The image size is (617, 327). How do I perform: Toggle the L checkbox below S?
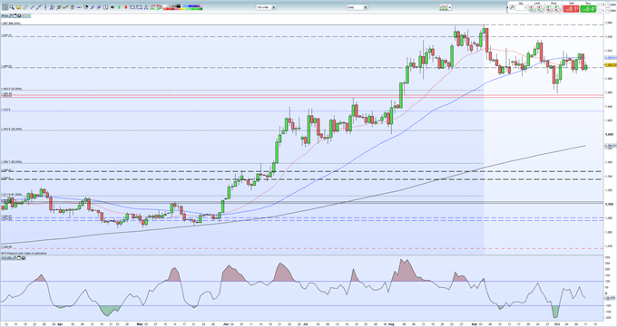click(600, 11)
